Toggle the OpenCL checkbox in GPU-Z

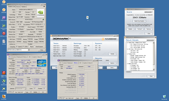(17, 47)
